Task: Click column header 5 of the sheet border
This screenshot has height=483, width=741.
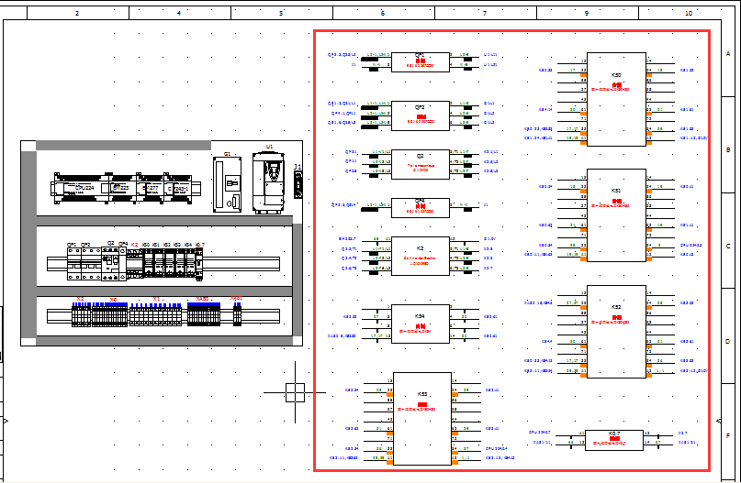Action: pyautogui.click(x=282, y=13)
